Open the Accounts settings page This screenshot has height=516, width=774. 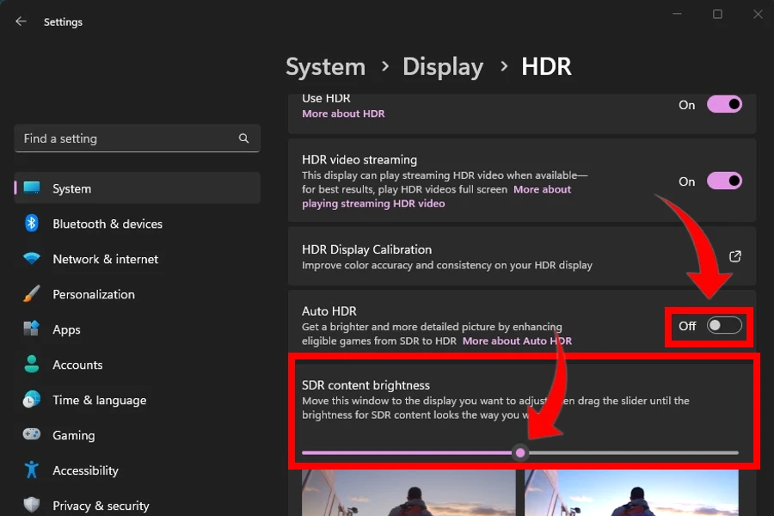138,365
